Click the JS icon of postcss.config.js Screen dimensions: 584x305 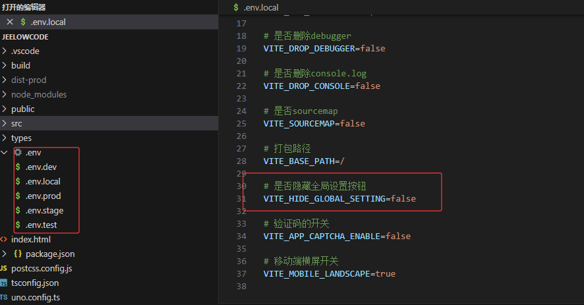4,268
